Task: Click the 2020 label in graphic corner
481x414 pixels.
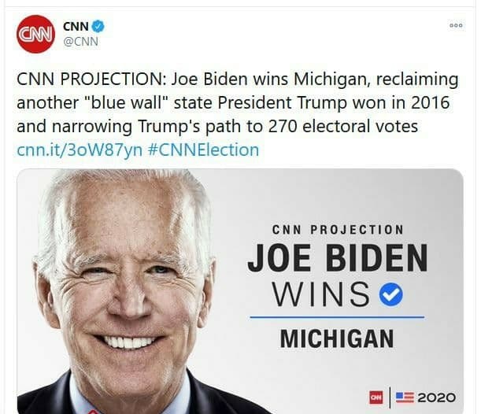Action: [x=436, y=397]
